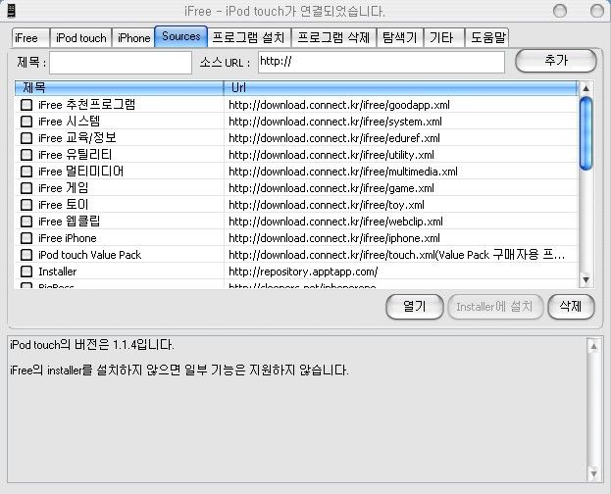The width and height of the screenshot is (611, 494).
Task: Click the source list scrollbar thumb
Action: [x=586, y=133]
